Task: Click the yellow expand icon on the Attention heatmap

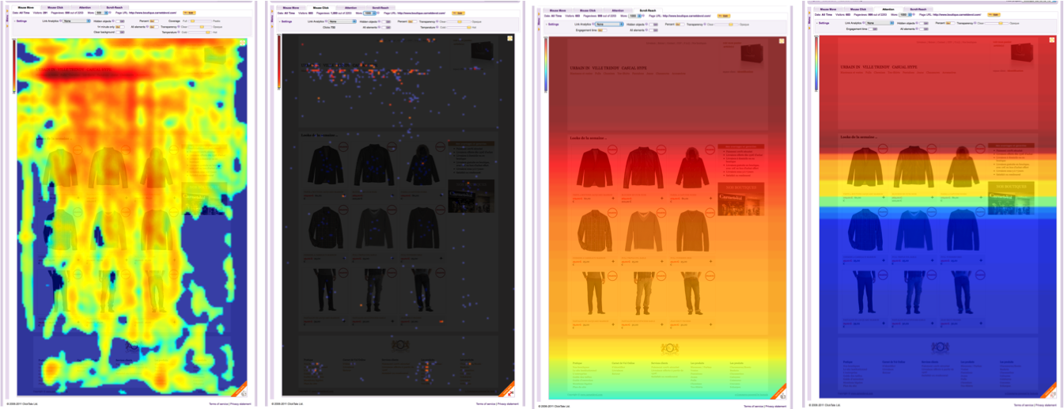Action: 1052,40
